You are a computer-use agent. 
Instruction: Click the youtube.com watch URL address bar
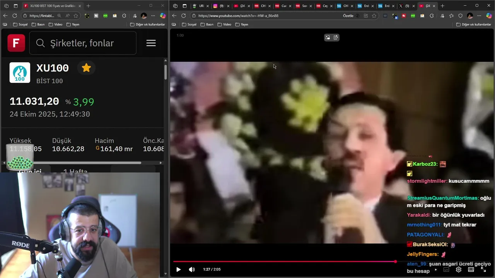tap(238, 16)
